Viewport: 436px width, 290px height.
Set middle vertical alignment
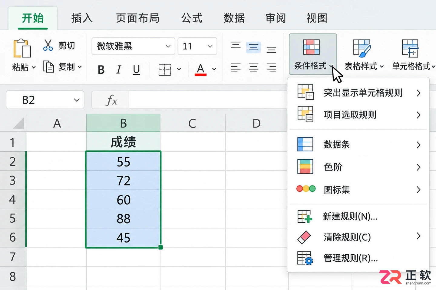click(253, 47)
